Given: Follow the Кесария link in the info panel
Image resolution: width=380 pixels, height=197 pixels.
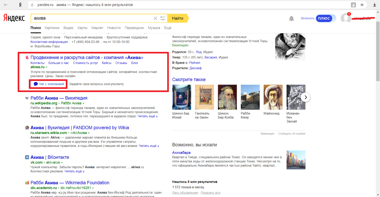Looking at the screenshot, I should tap(210, 57).
